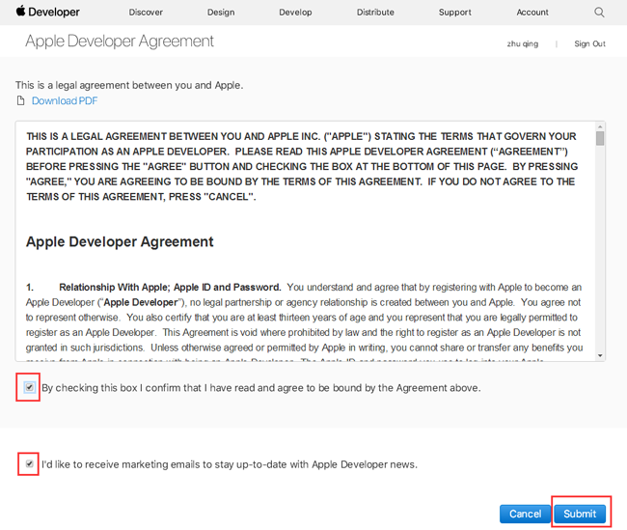Image resolution: width=627 pixels, height=530 pixels.
Task: Open the search magnifier icon
Action: [x=599, y=12]
